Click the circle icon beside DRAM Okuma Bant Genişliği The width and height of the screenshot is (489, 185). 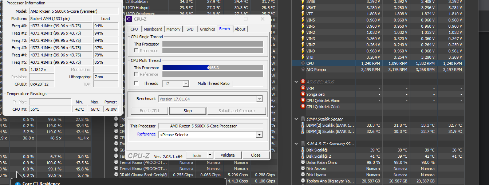pos(116,175)
